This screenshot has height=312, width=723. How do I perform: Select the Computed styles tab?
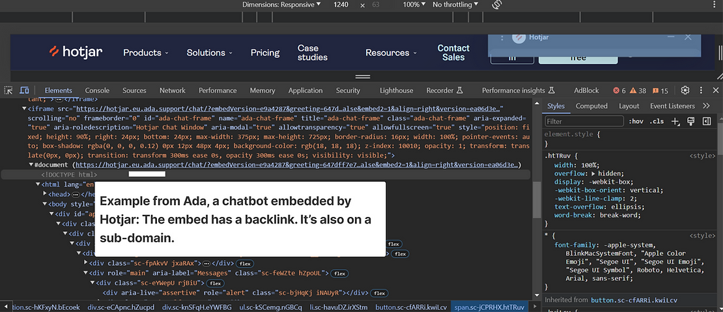(591, 106)
